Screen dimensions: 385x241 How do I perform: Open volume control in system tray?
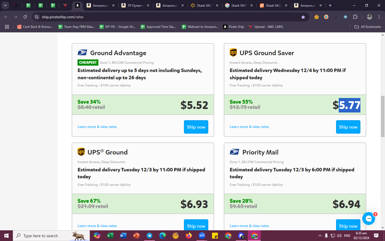tap(339, 236)
